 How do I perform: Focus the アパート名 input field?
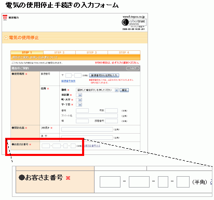[x=97, y=116]
